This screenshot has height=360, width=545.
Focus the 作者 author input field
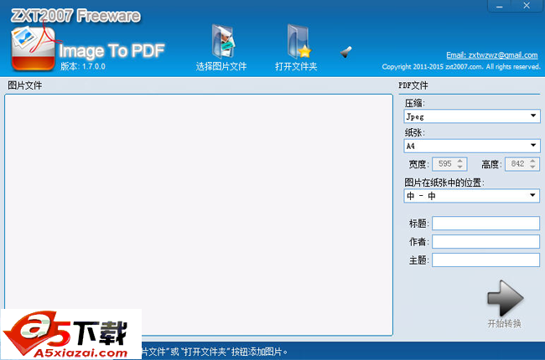(x=485, y=242)
